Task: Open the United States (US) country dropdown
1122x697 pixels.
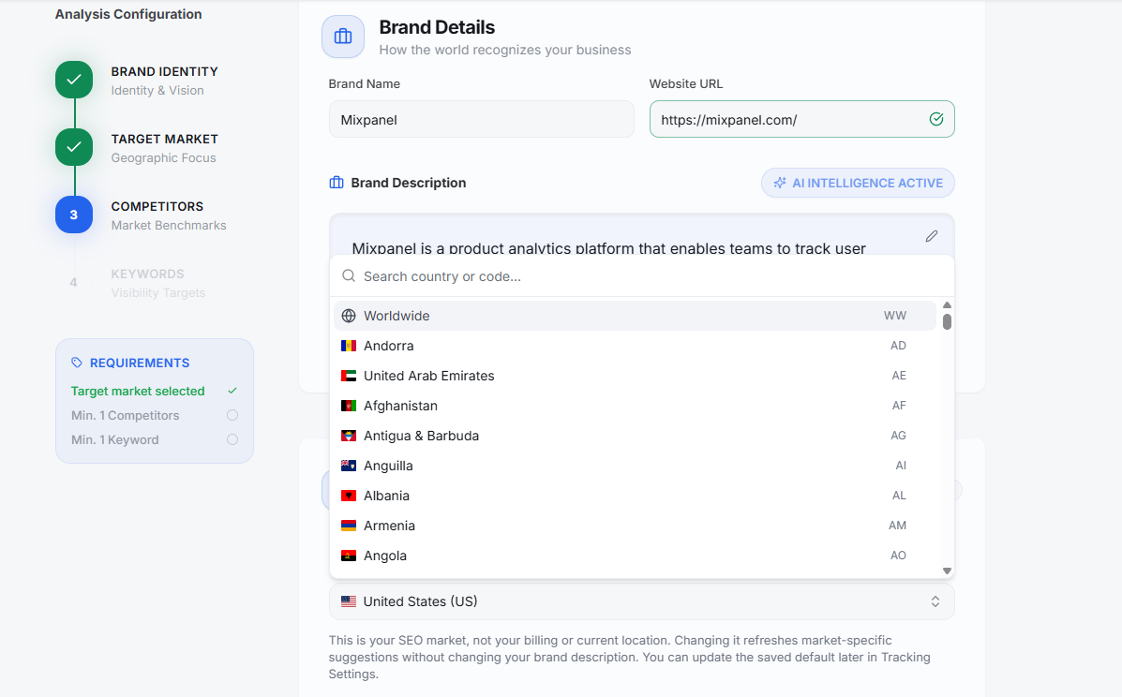Action: (642, 602)
